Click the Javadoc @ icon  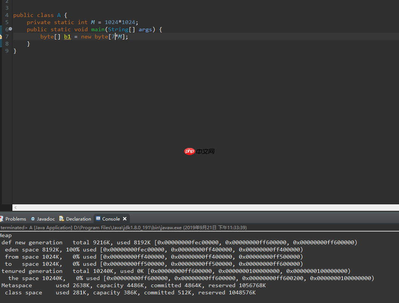(x=33, y=219)
